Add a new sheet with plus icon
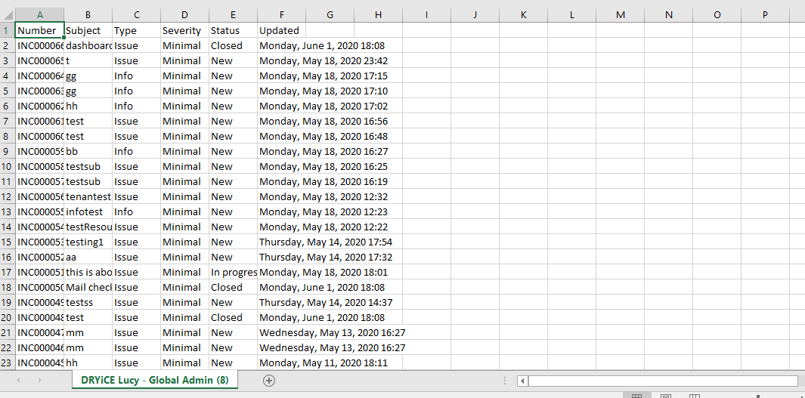 click(268, 381)
